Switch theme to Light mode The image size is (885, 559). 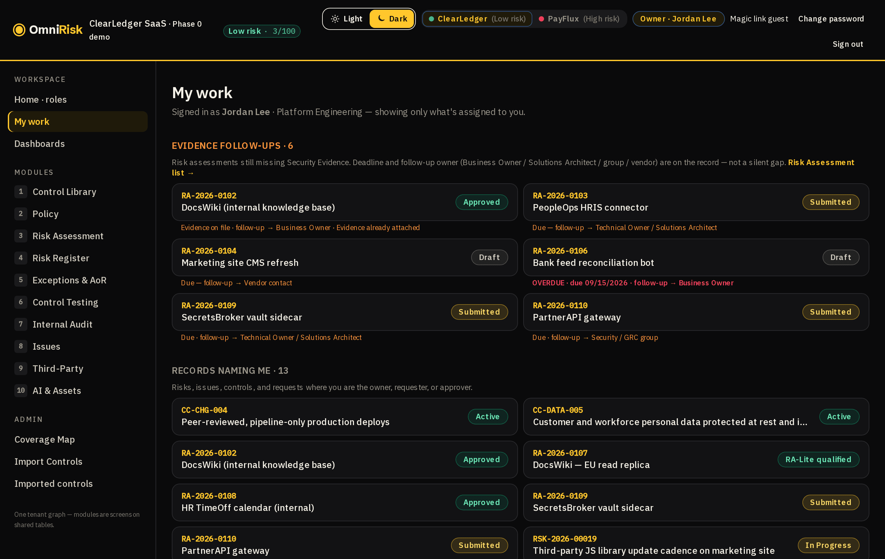[x=346, y=19]
